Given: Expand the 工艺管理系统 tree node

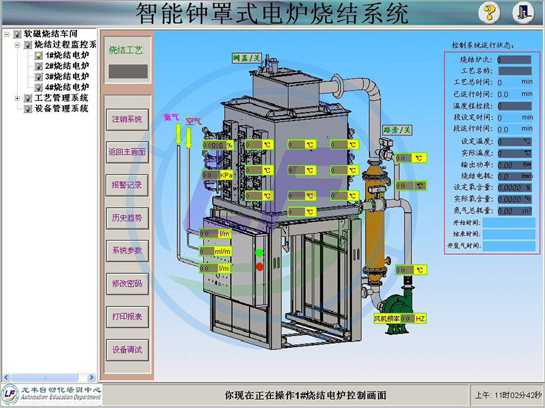Looking at the screenshot, I should 18,98.
